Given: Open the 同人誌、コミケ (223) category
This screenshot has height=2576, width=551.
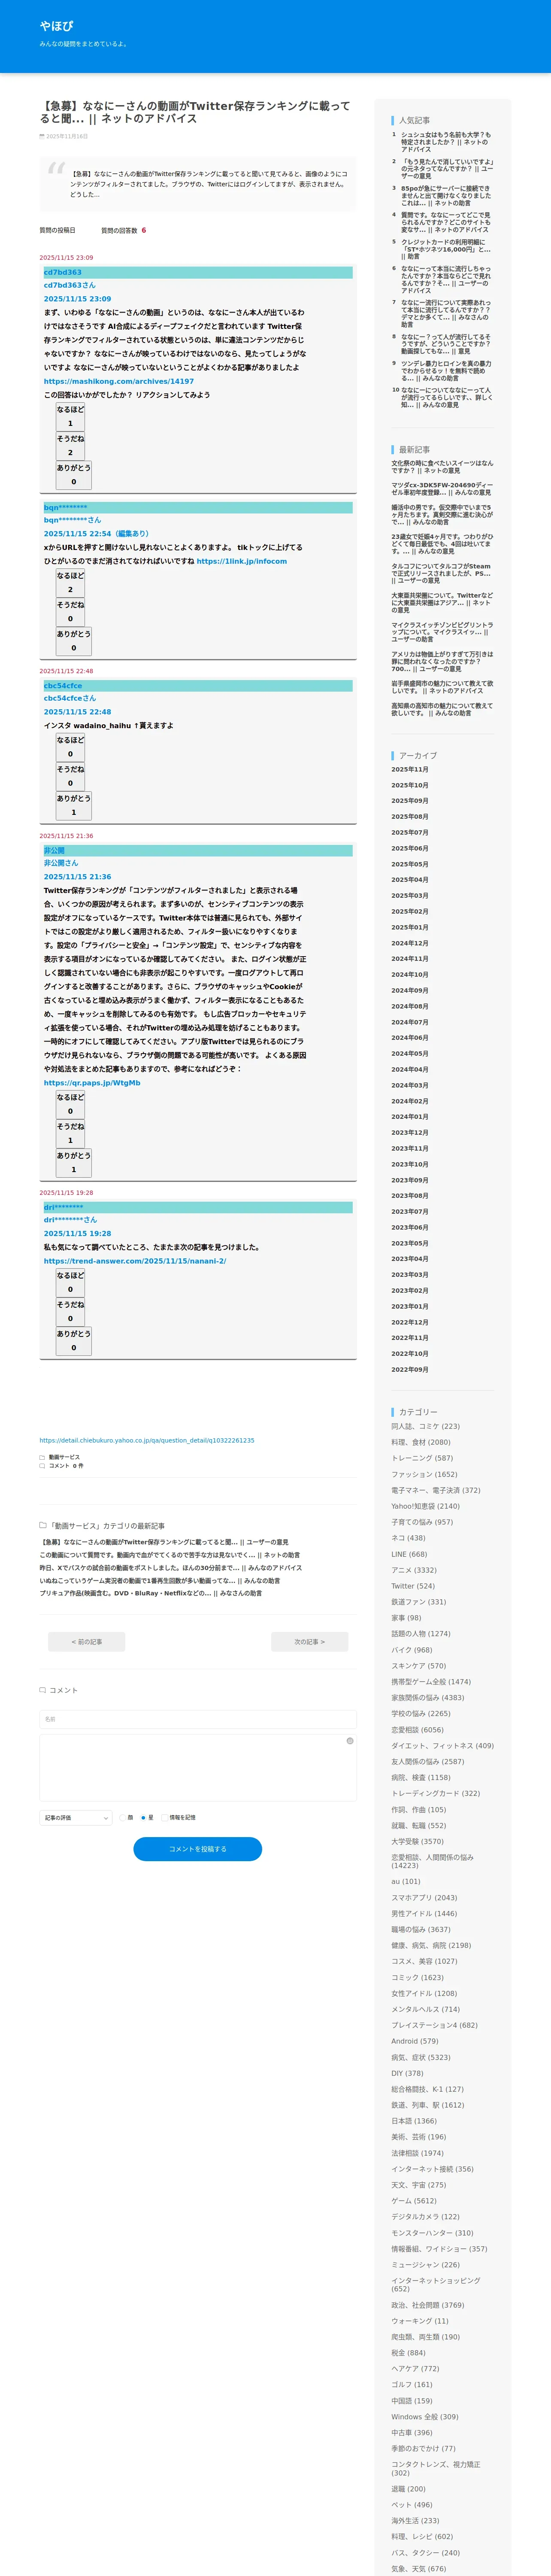Looking at the screenshot, I should [426, 1427].
